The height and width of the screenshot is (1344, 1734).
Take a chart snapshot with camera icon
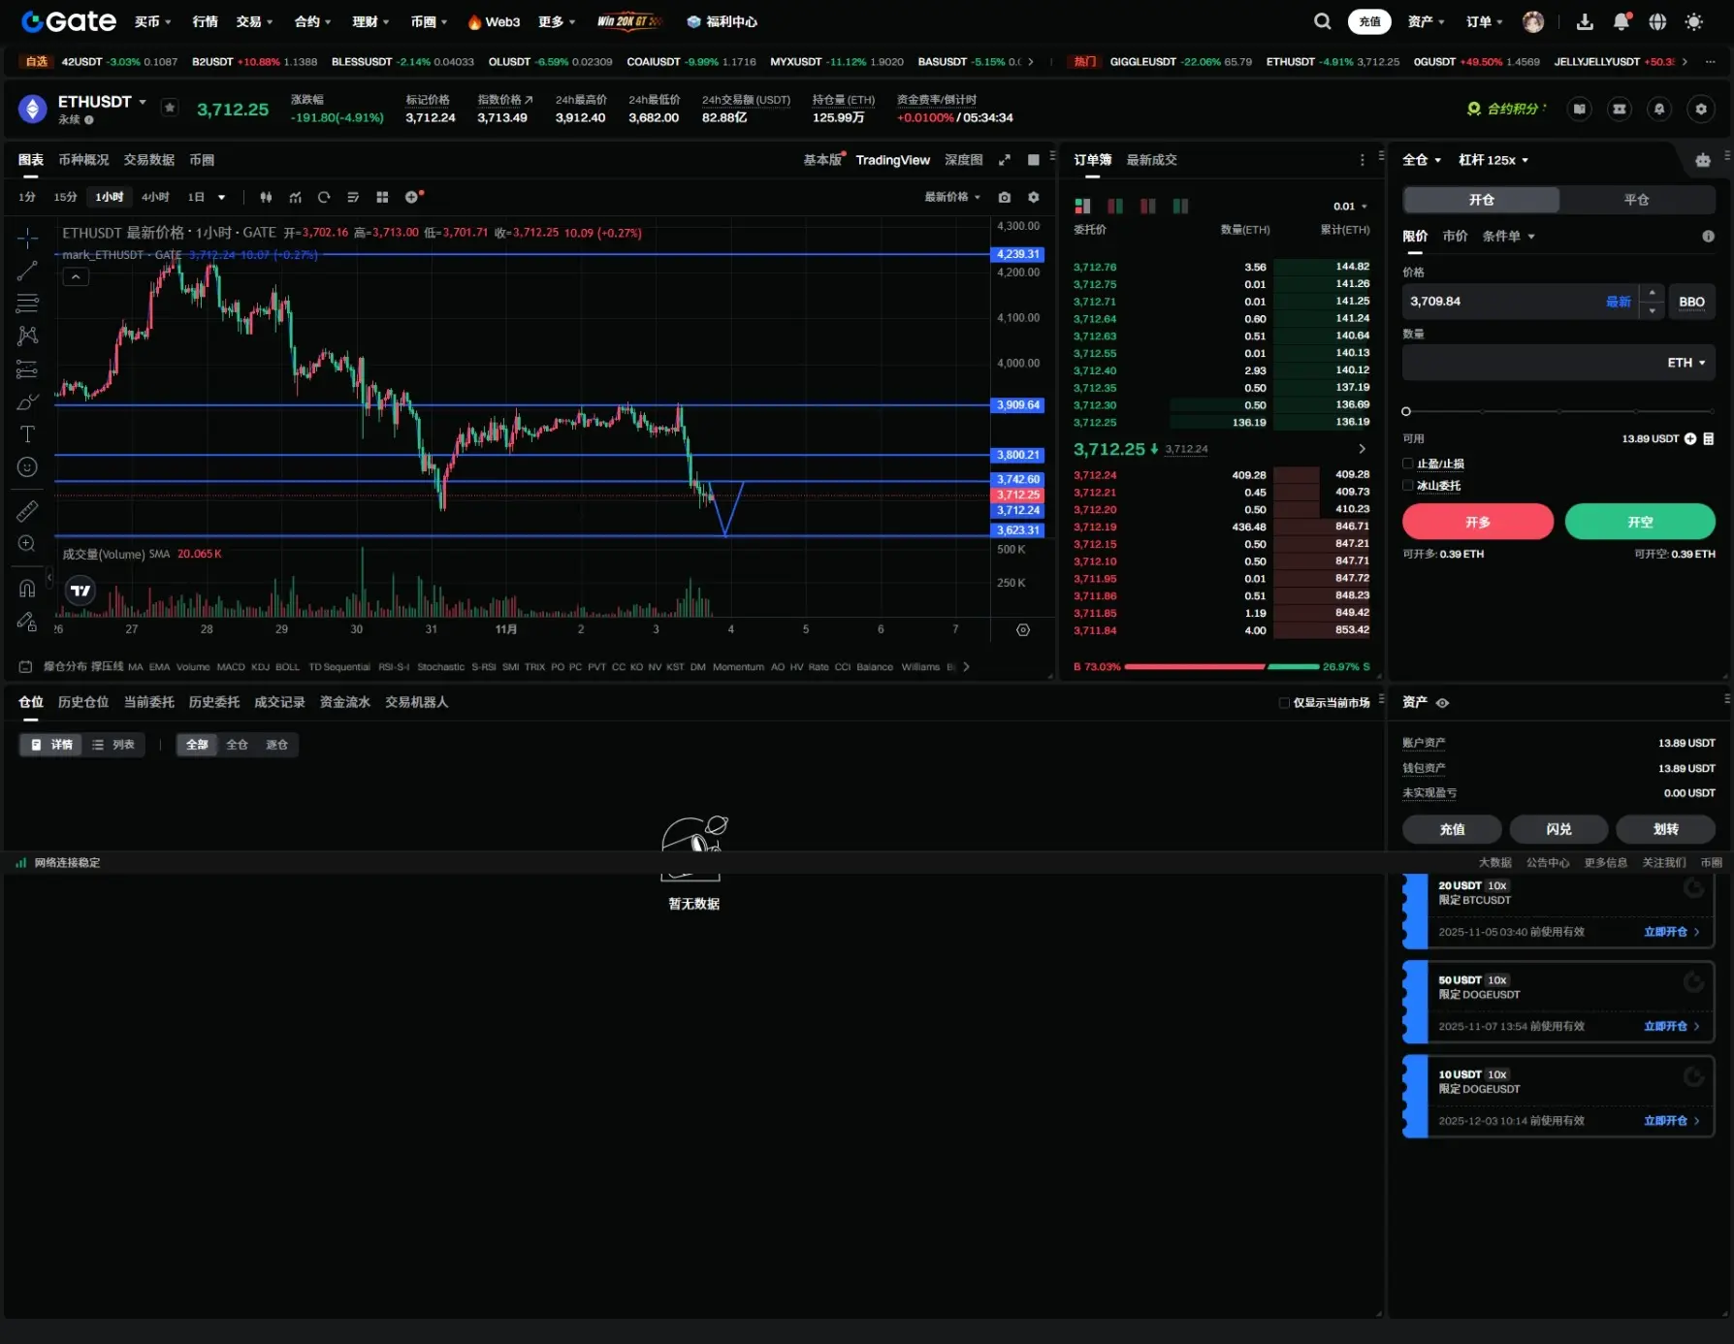1005,197
